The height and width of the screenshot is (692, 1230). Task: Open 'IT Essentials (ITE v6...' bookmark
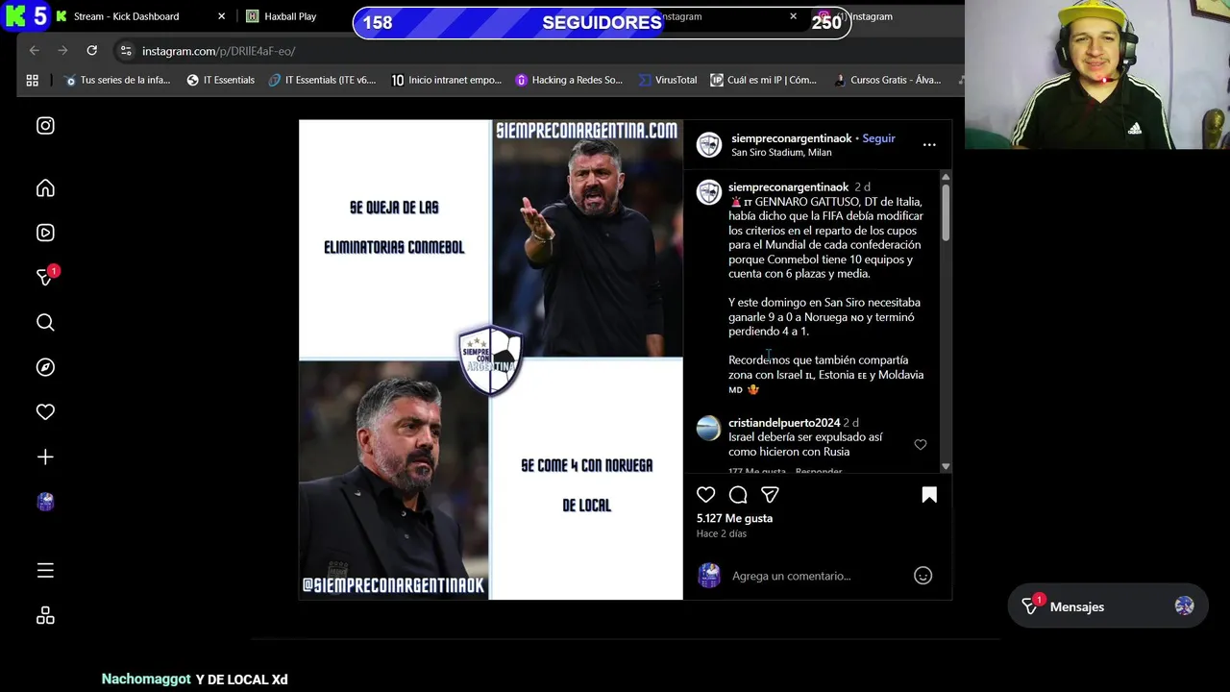[322, 80]
